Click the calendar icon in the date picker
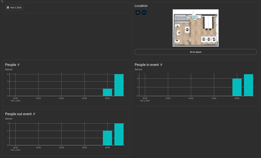Image resolution: width=261 pixels, height=158 pixels. [8, 7]
